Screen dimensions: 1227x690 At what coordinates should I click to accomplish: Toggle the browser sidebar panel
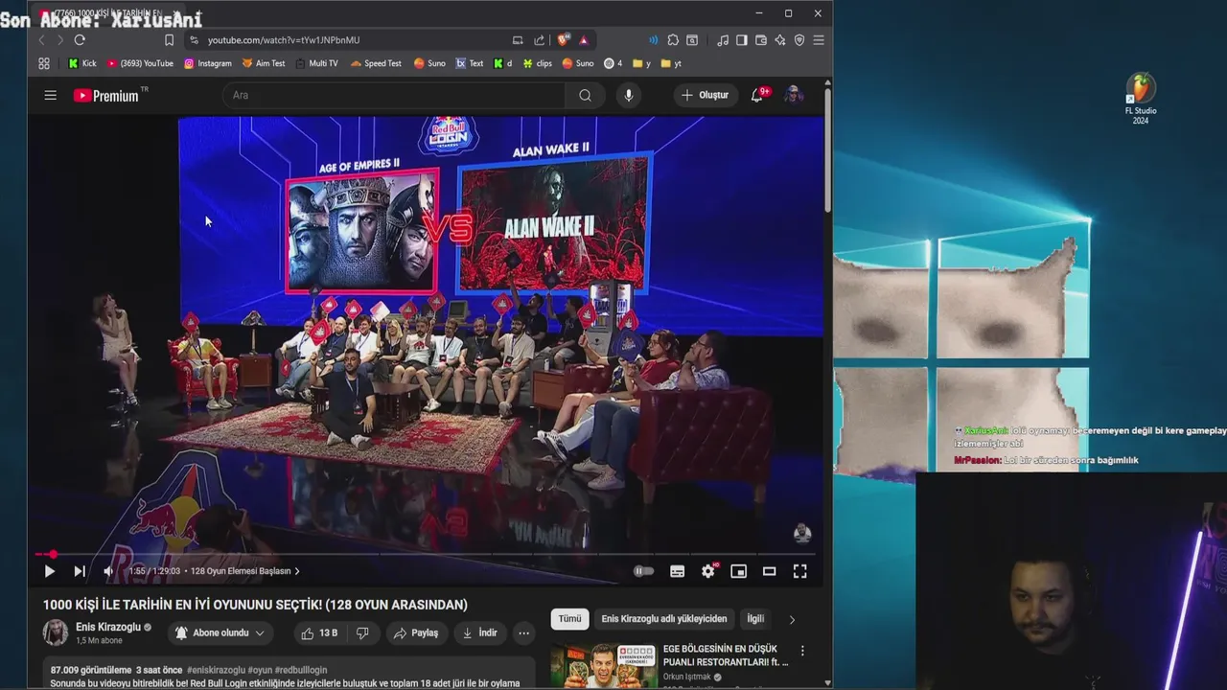(741, 40)
